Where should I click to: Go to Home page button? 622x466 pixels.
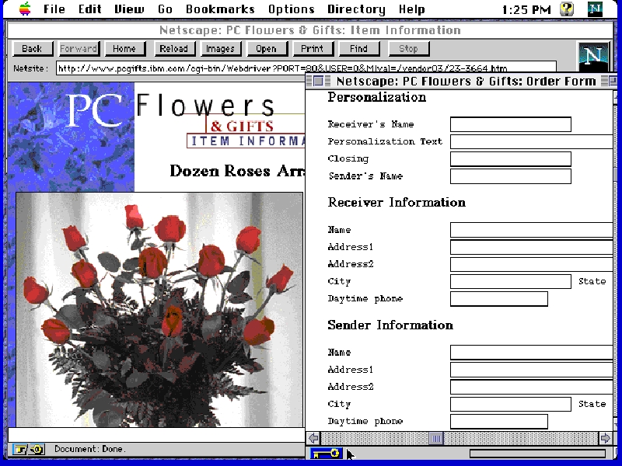click(124, 49)
